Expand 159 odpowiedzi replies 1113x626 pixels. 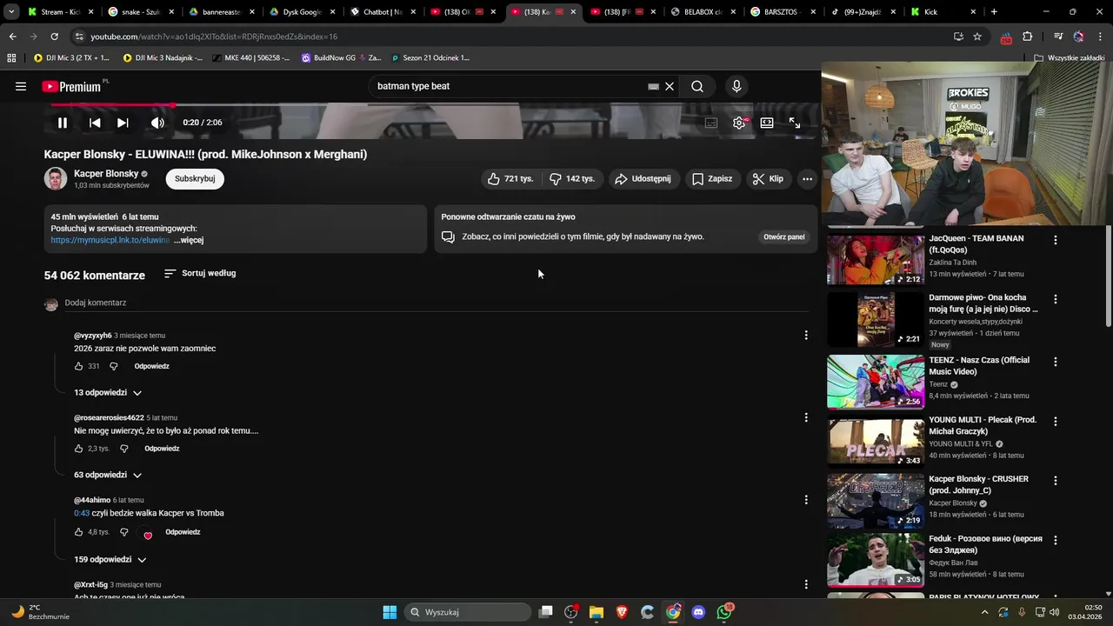(x=110, y=559)
